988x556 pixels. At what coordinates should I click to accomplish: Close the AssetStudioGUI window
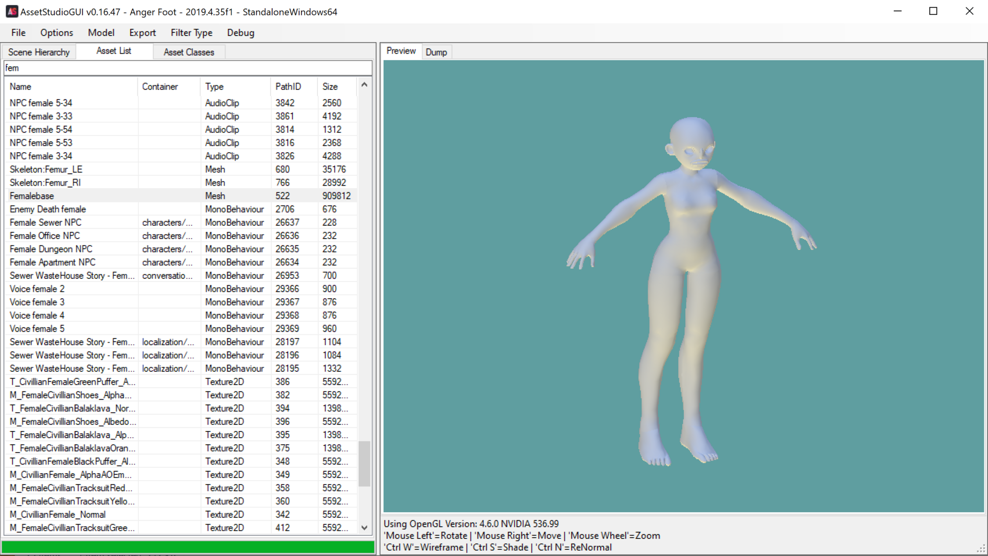(969, 11)
